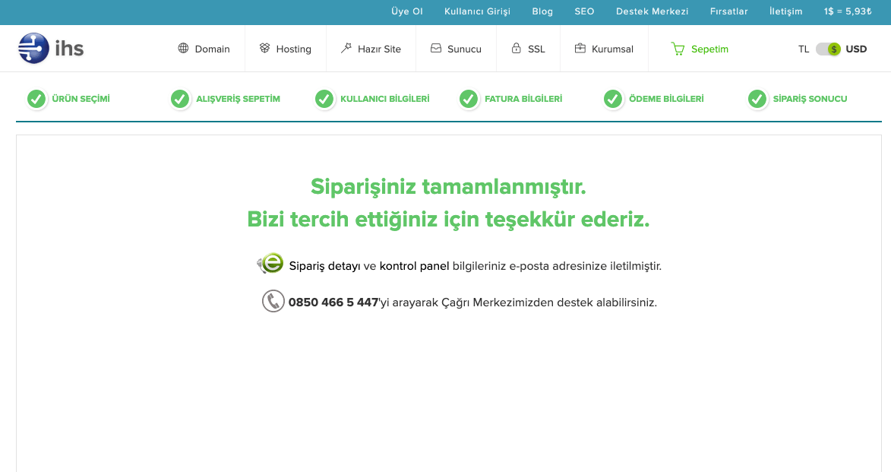
Task: Open the Üye Ol link
Action: click(406, 11)
